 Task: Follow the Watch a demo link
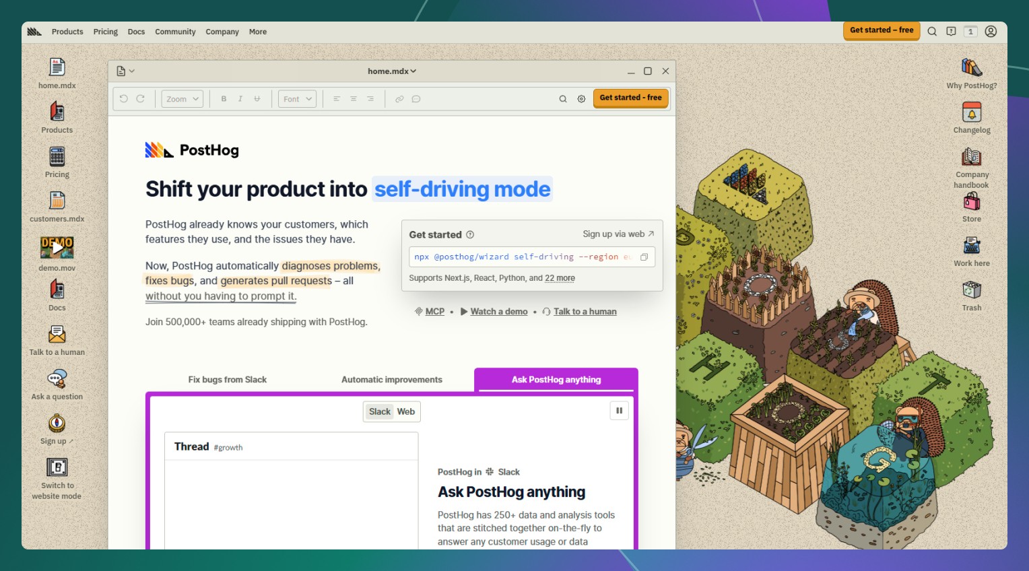[x=498, y=312]
